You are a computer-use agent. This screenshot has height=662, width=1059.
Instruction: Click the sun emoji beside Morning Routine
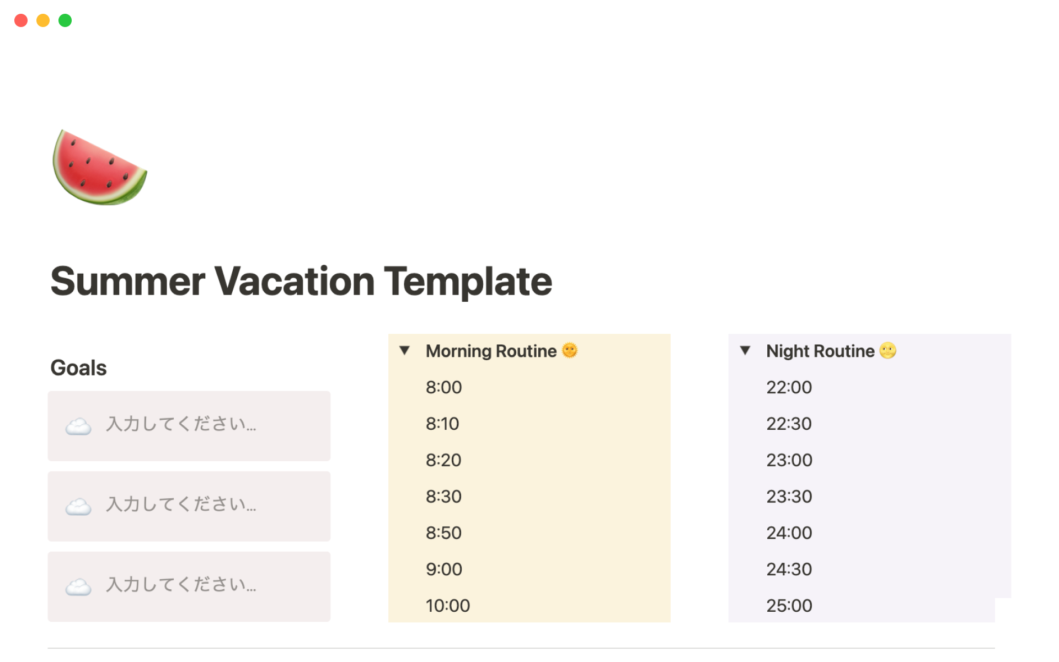click(x=570, y=350)
